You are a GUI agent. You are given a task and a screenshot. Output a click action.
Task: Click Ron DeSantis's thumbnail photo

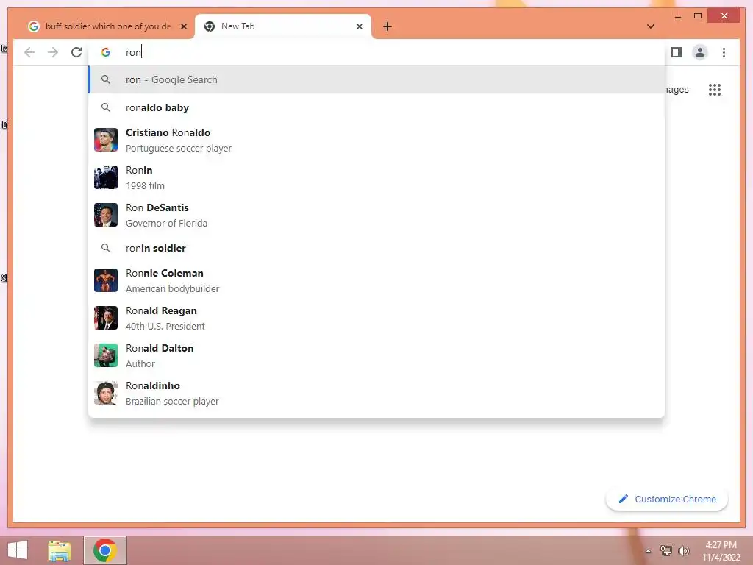click(x=106, y=215)
